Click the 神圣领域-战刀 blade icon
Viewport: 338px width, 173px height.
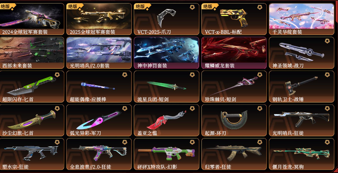coord(302,53)
